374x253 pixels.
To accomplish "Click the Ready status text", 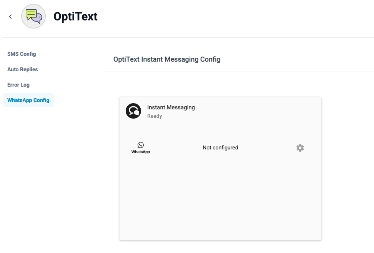I will (155, 116).
